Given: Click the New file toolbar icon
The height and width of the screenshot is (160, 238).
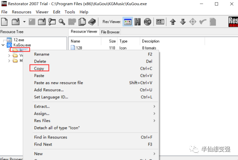Looking at the screenshot, I should click(x=4, y=22).
